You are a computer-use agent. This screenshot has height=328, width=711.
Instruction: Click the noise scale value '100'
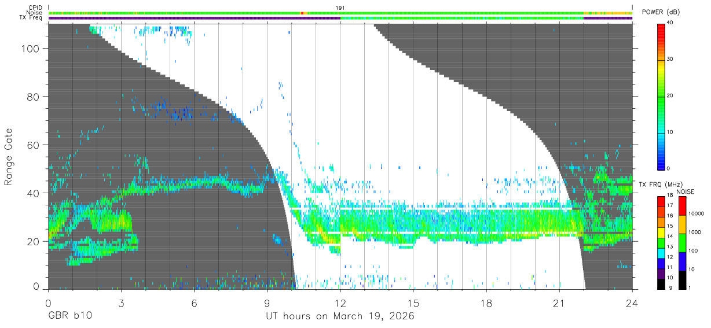pos(694,251)
